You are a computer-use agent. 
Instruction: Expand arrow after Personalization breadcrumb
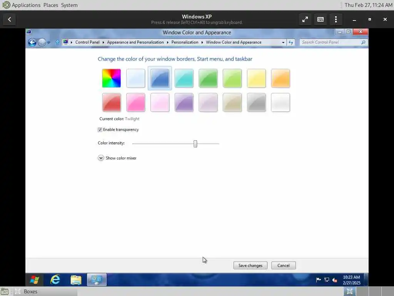click(x=202, y=42)
